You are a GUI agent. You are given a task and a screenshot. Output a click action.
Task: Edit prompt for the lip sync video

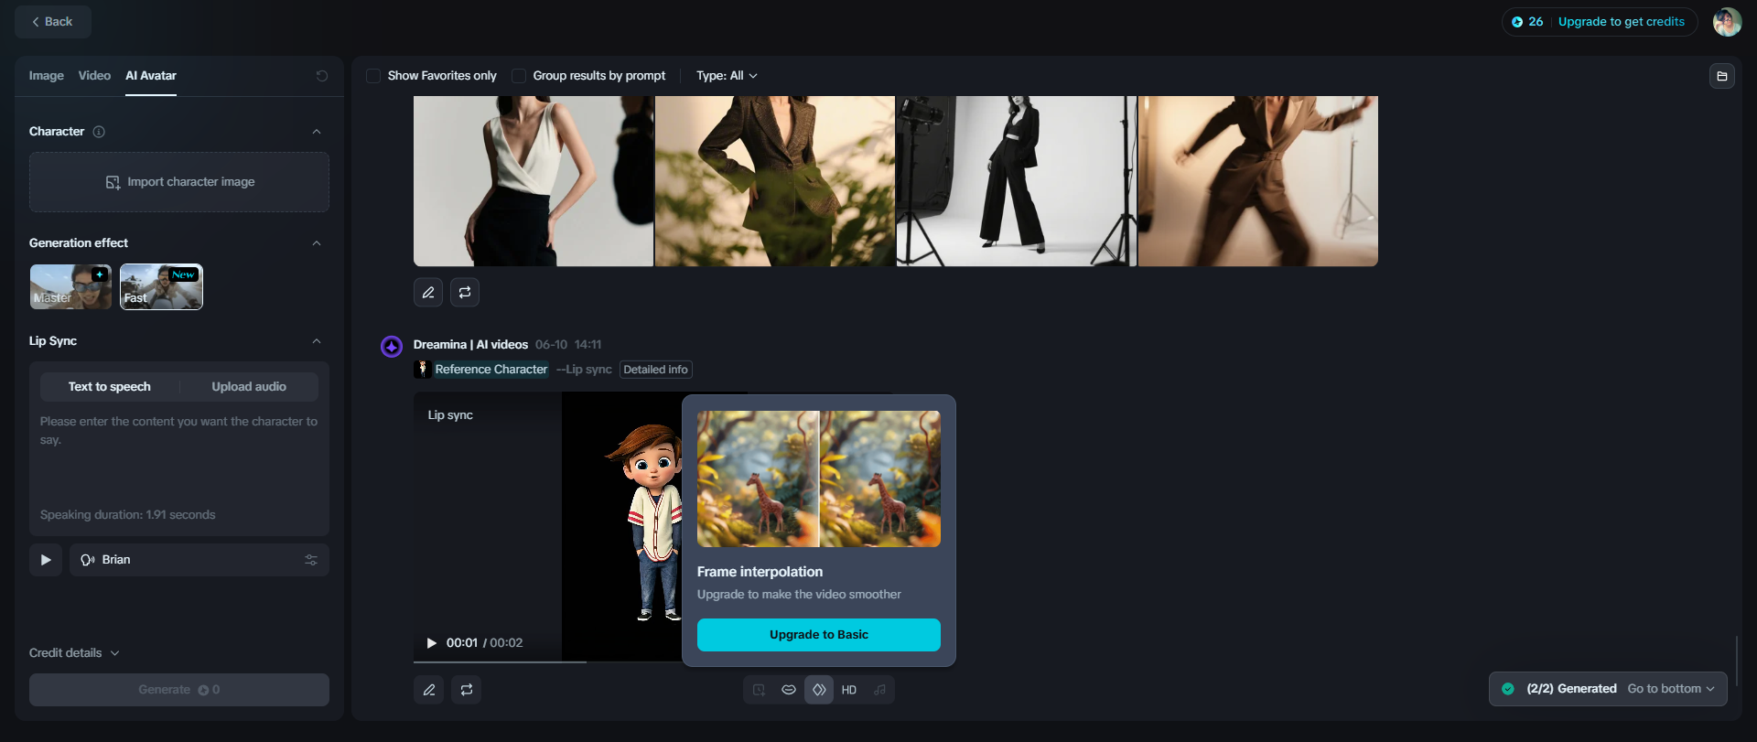coord(429,690)
